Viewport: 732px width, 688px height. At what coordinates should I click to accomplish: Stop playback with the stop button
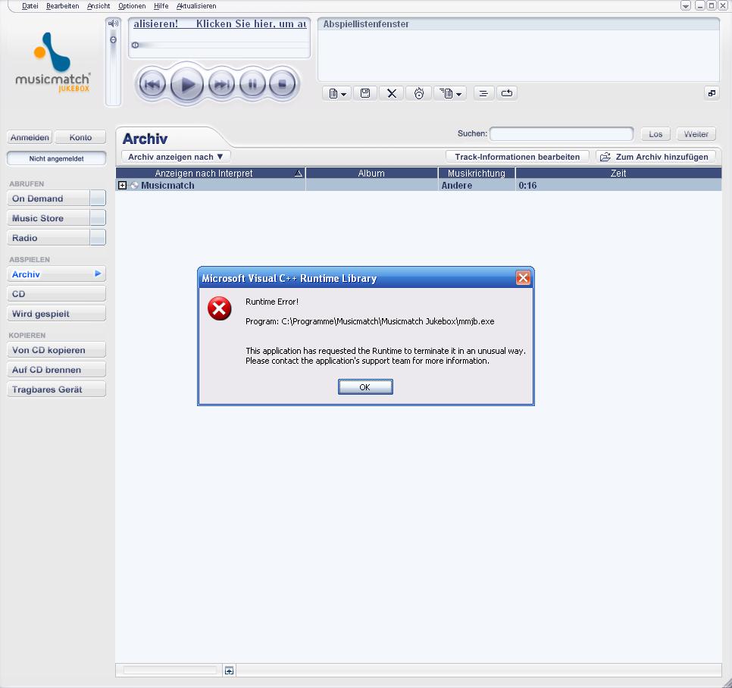282,84
